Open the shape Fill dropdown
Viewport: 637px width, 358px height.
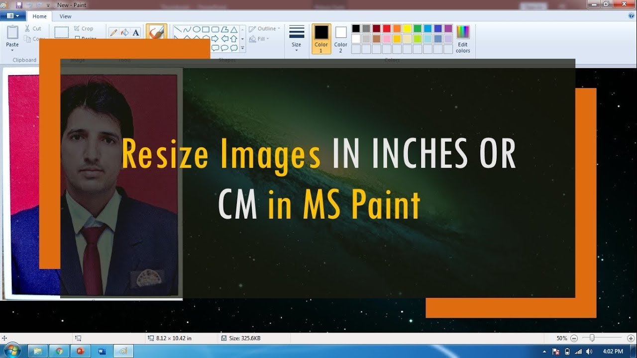point(259,39)
